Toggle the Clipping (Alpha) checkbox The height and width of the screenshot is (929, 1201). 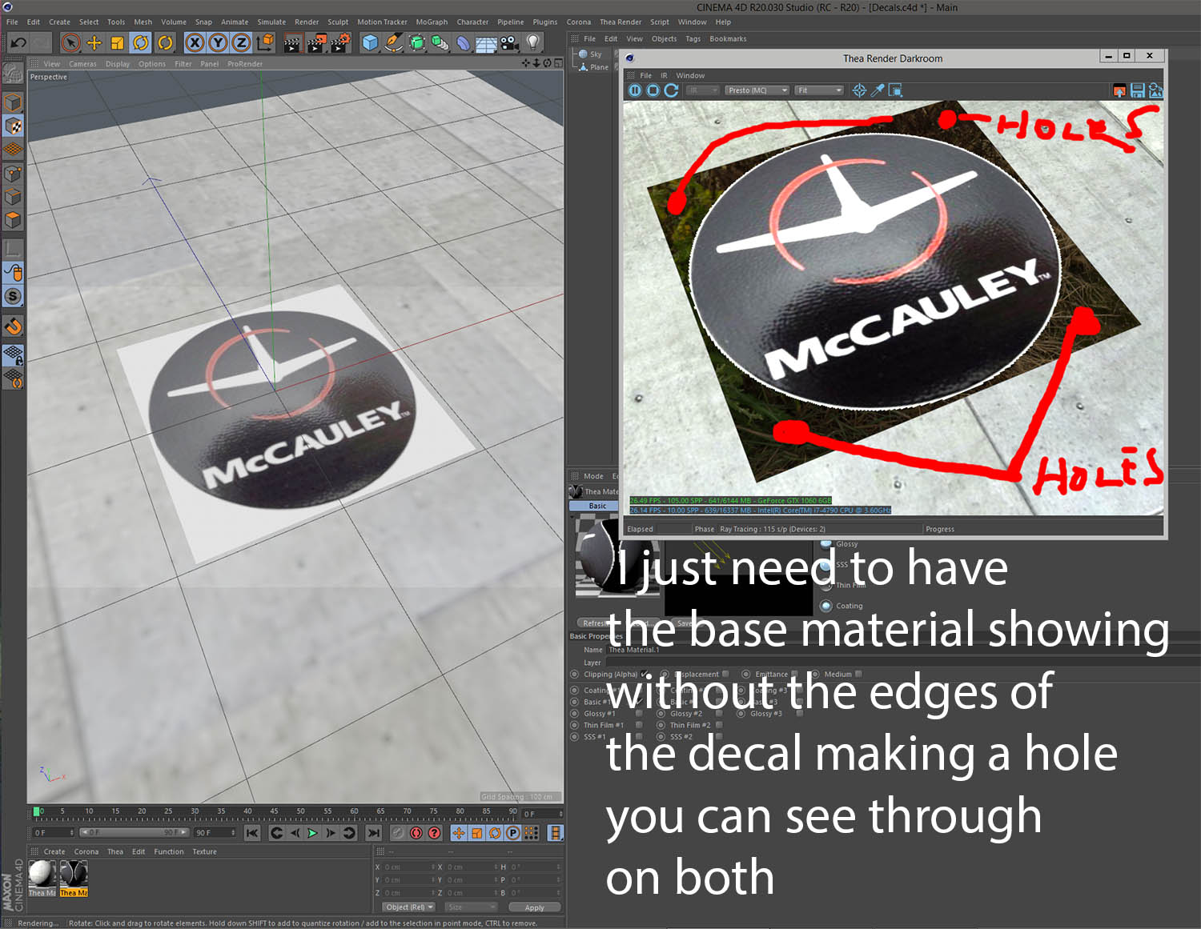tap(645, 675)
